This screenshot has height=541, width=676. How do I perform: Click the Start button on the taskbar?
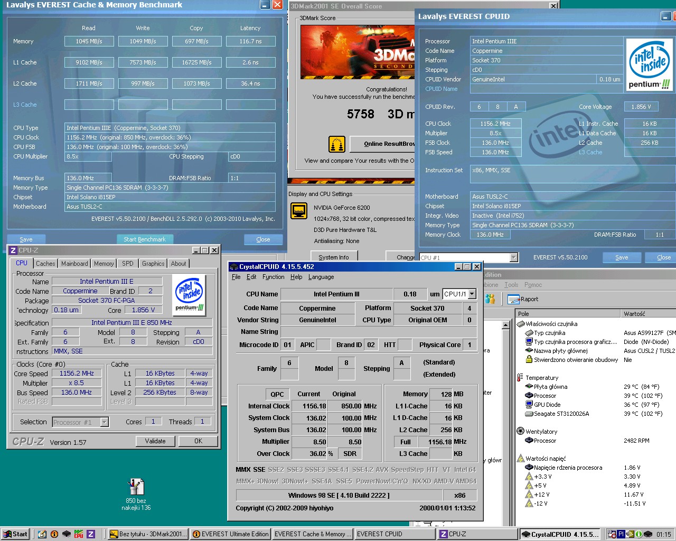coord(15,534)
